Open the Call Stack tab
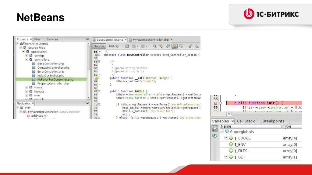Image resolution: width=312 pixels, height=175 pixels. [246, 121]
